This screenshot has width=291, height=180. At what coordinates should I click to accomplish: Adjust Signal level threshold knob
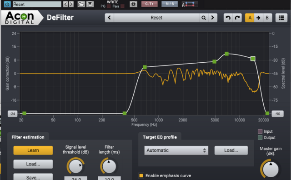point(75,166)
